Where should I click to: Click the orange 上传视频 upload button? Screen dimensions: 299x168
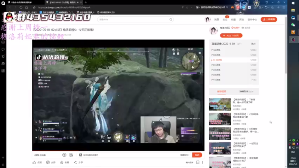pyautogui.click(x=269, y=19)
